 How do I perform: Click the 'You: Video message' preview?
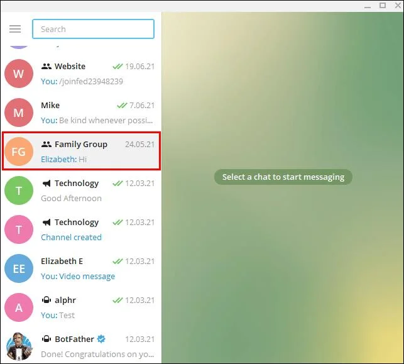[78, 277]
